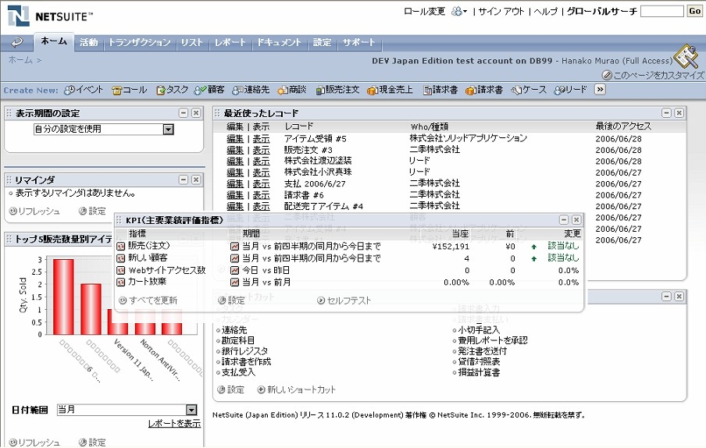This screenshot has height=448, width=706.
Task: Click ロール変更 link
Action: 424,11
